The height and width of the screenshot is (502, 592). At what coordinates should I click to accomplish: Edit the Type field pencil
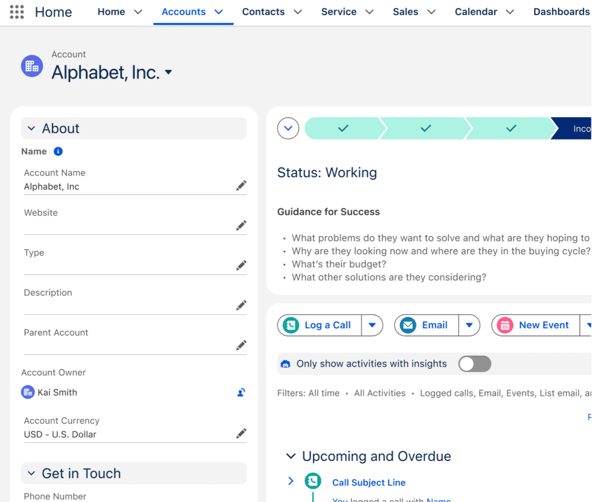click(241, 266)
